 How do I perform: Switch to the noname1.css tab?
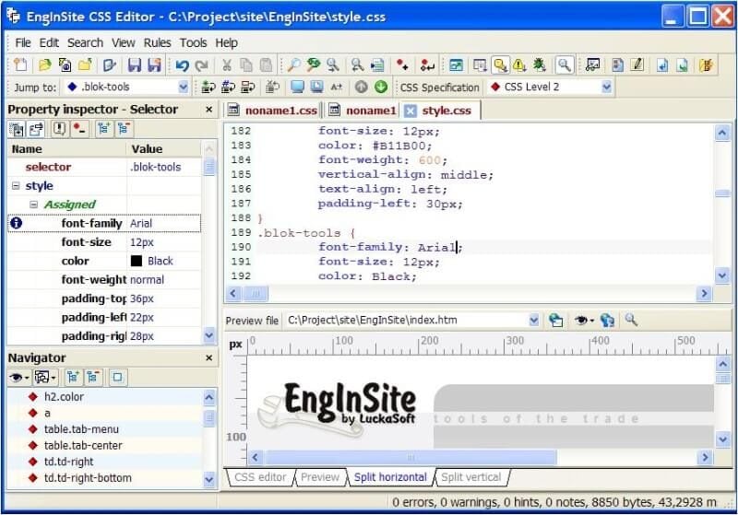point(272,111)
